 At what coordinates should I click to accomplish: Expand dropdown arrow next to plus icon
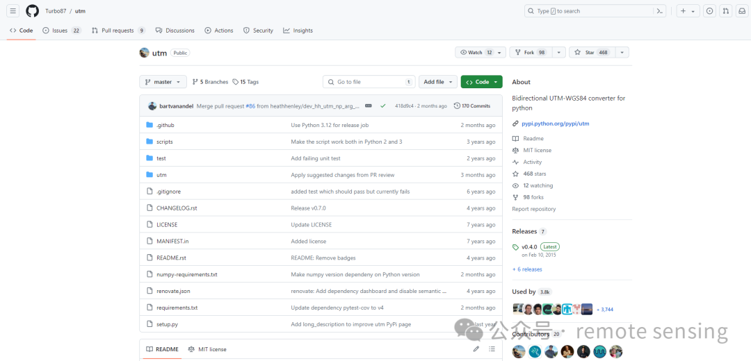point(693,12)
